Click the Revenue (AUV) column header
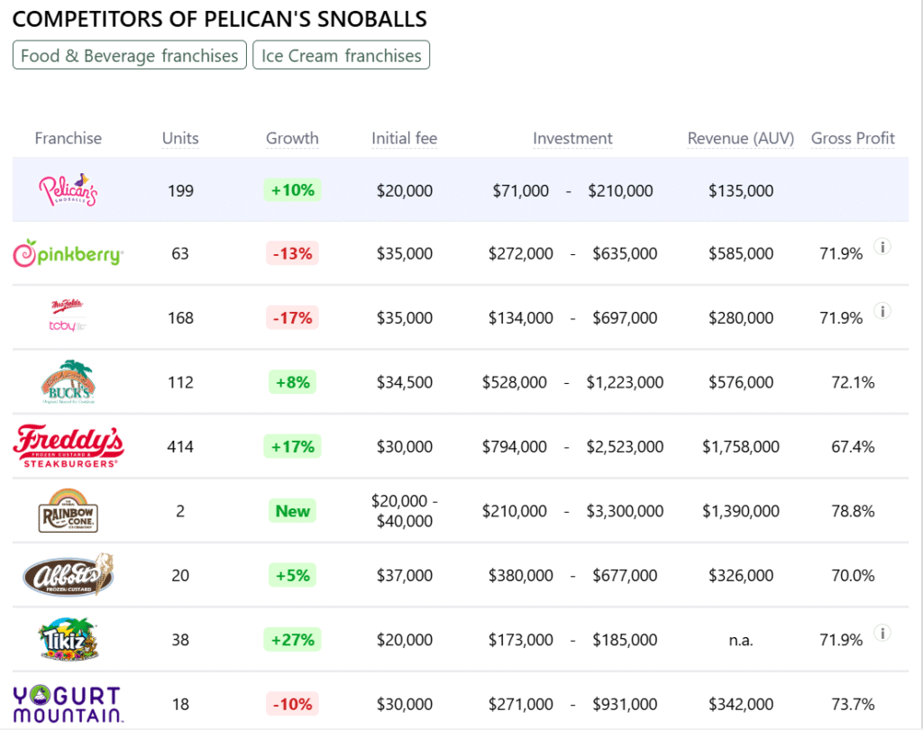The height and width of the screenshot is (730, 923). (x=740, y=139)
